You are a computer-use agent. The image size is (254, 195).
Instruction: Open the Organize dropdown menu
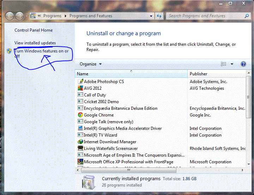point(91,64)
